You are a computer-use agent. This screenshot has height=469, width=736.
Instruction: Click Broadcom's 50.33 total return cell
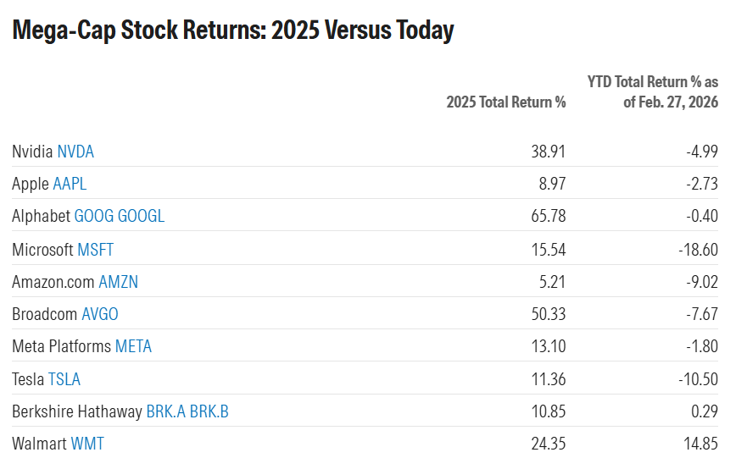(547, 314)
